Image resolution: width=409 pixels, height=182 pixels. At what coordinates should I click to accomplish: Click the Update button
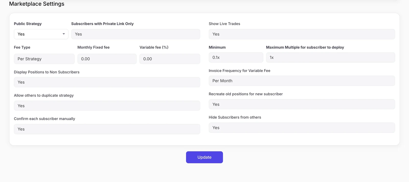pos(204,157)
